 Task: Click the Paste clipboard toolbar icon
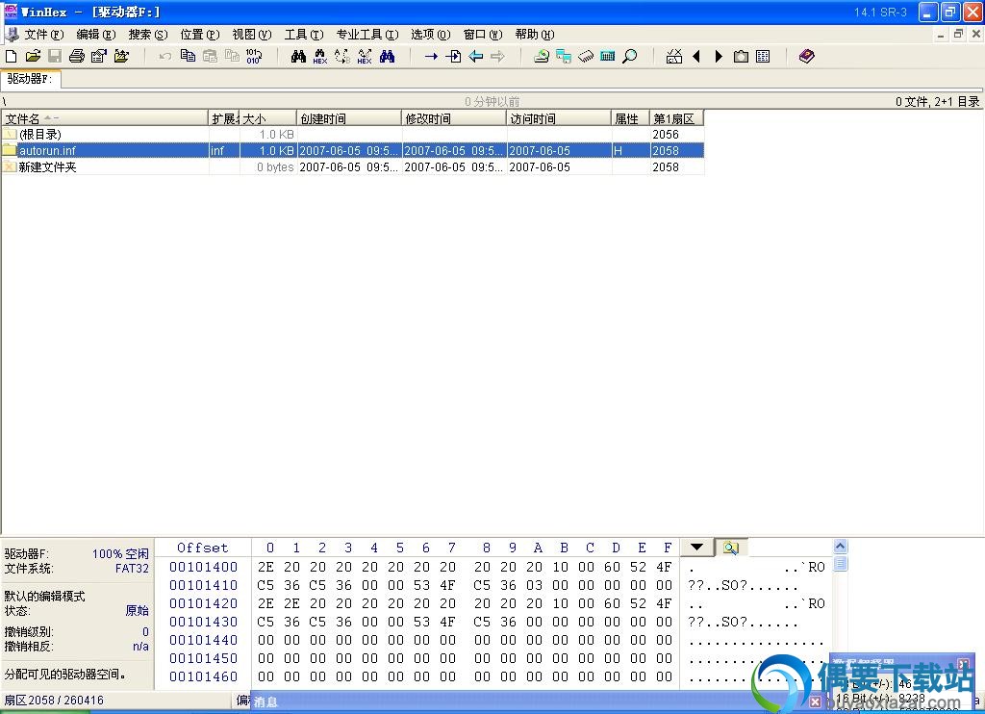210,57
